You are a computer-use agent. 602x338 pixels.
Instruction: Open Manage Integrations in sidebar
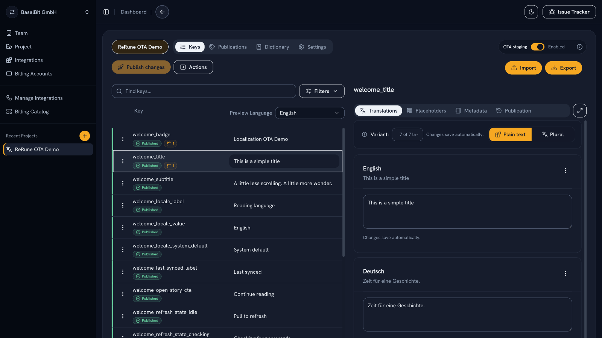click(48, 98)
